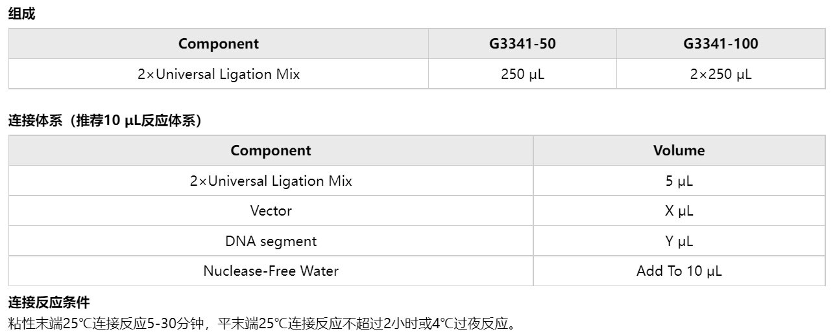The height and width of the screenshot is (336, 835).
Task: Click the Vector row label
Action: click(271, 211)
